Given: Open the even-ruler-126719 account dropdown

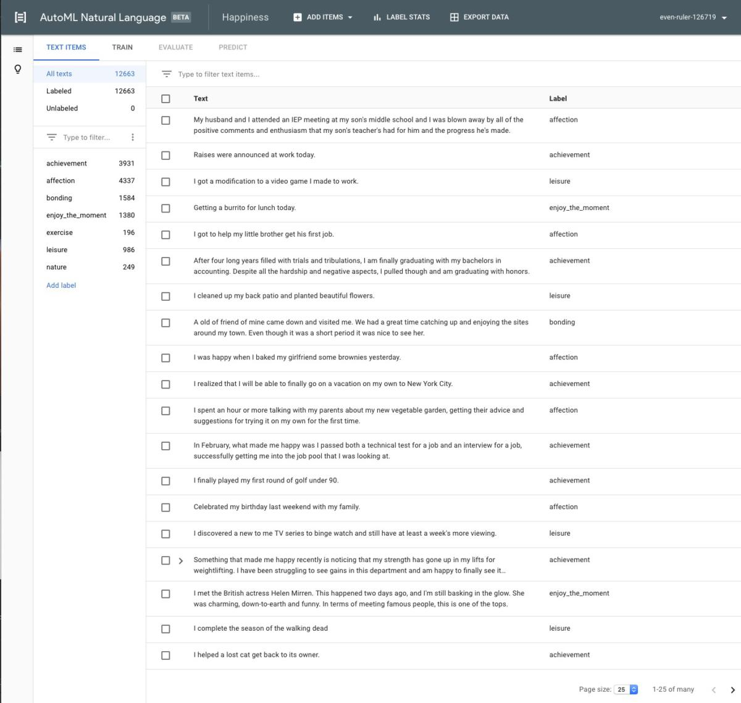Looking at the screenshot, I should 693,17.
